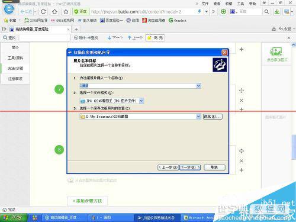Viewport: 296px width, 222px height.
Task: Open the 文件 menu
Action: [x=205, y=4]
